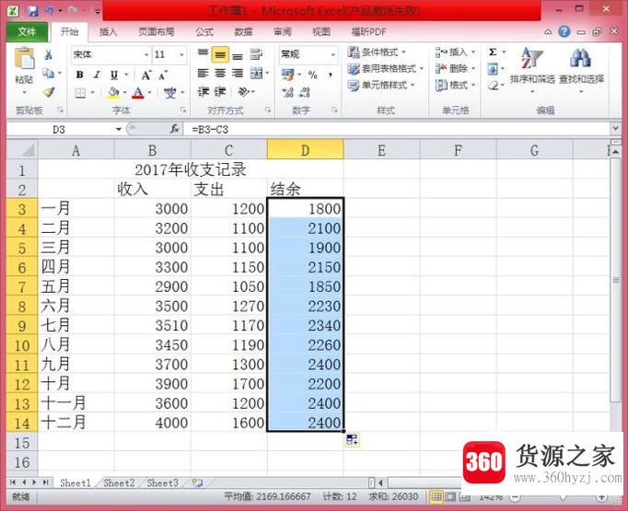Switch to the 插入 ribbon tab
628x511 pixels.
click(108, 32)
